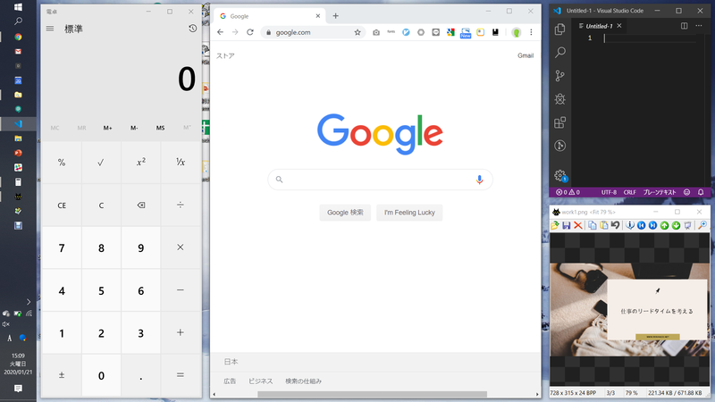This screenshot has width=715, height=402.
Task: Open the ストア link on Google
Action: (x=225, y=55)
